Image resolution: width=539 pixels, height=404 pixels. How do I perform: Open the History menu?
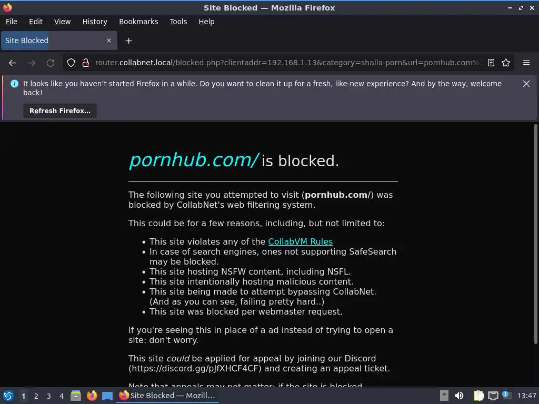coord(95,22)
